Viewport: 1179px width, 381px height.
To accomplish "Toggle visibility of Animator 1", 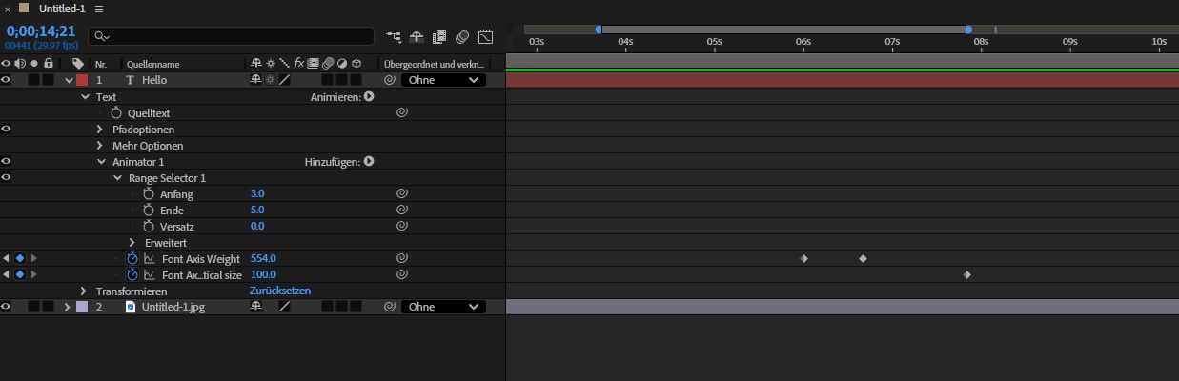I will point(6,161).
